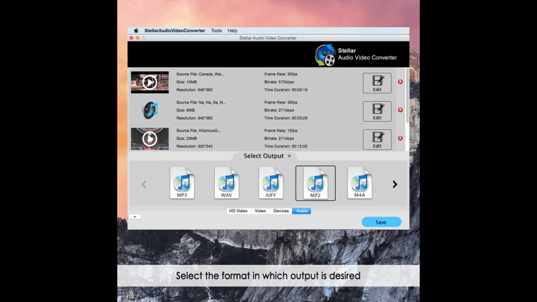537x302 pixels.
Task: Switch to the Devices tab
Action: 281,211
